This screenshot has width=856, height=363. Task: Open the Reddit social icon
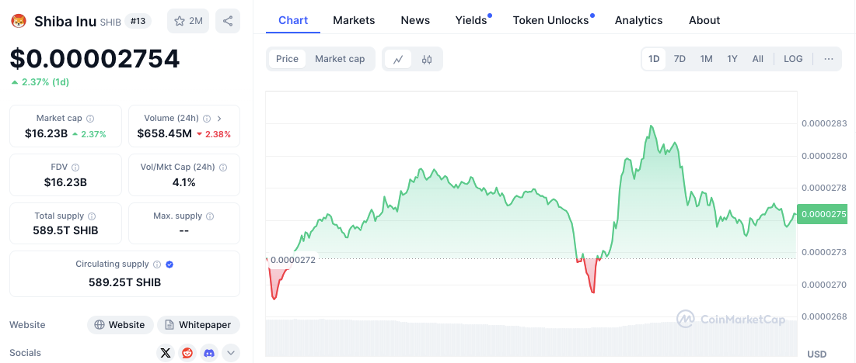click(187, 353)
